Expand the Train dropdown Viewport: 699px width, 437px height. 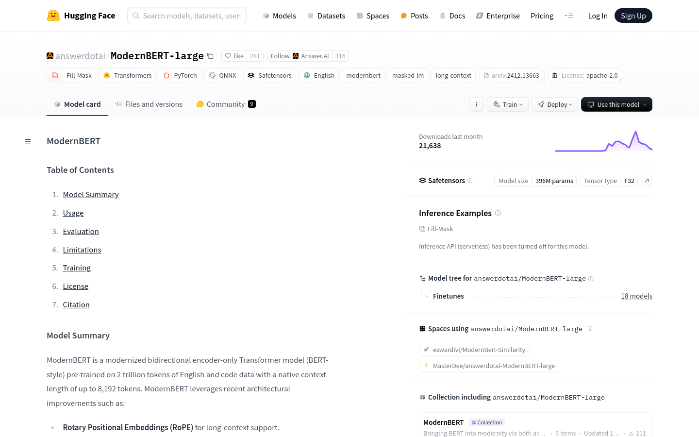pos(508,104)
